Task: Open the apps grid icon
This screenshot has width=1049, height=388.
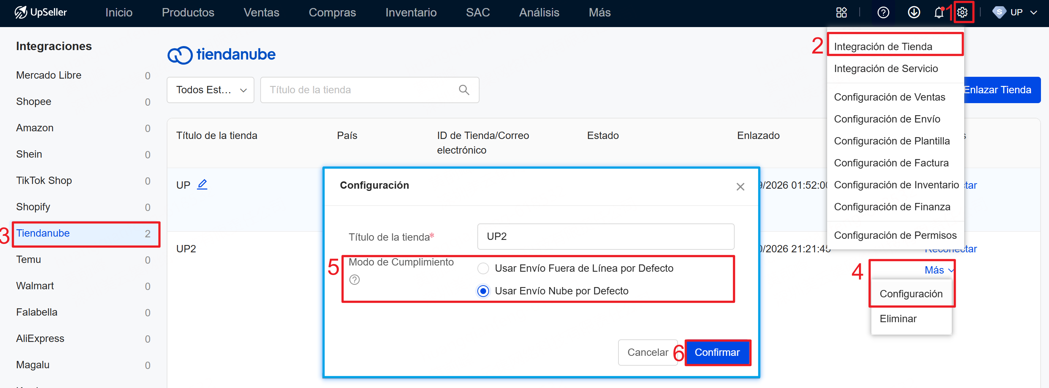Action: pos(841,13)
